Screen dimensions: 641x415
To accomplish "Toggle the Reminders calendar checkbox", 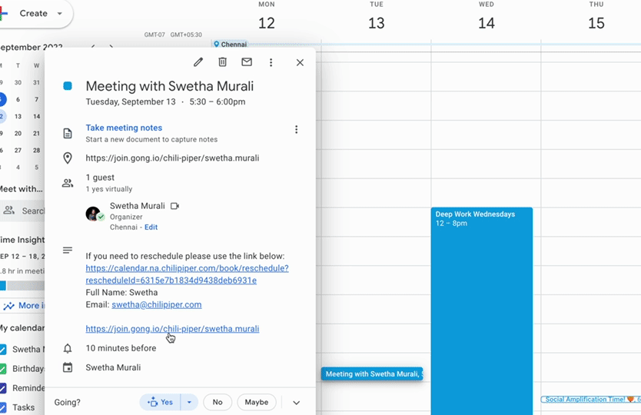I will (x=3, y=387).
